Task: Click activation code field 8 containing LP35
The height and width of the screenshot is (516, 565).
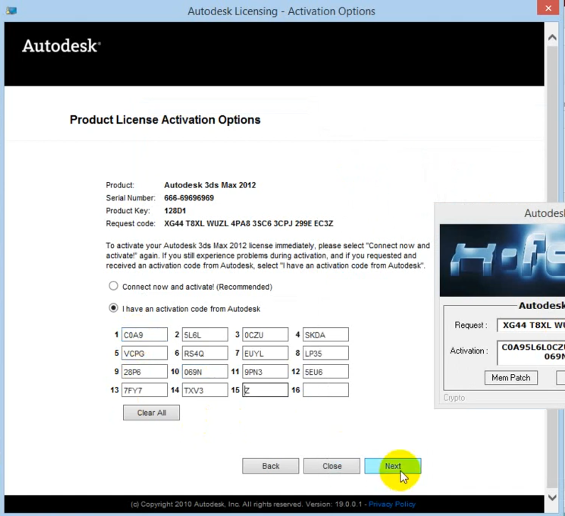Action: click(325, 353)
